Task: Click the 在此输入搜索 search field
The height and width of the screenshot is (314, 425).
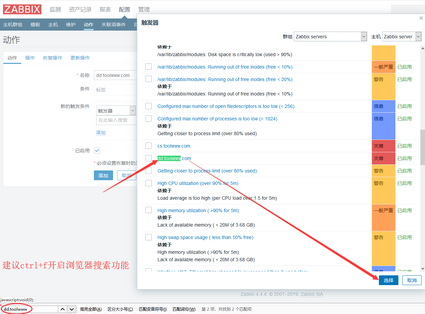Action: click(116, 120)
